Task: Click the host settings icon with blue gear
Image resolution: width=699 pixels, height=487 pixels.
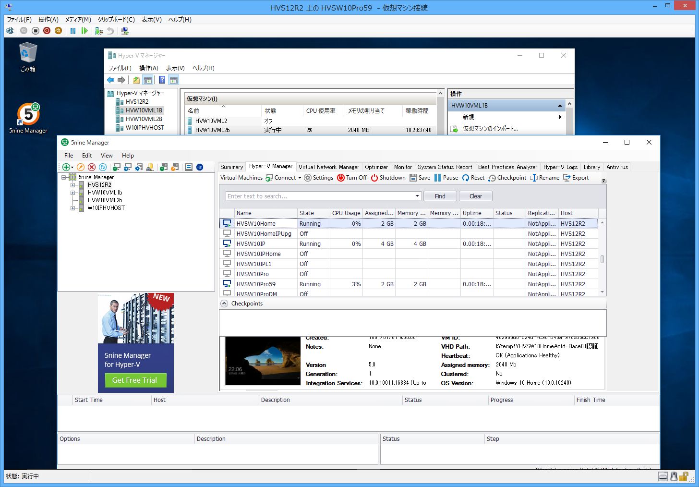Action: (x=138, y=167)
